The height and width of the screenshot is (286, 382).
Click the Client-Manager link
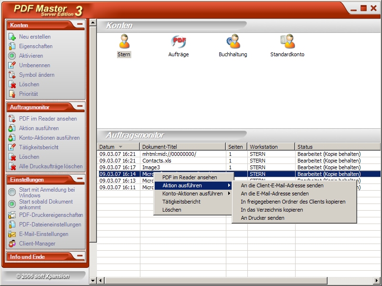pyautogui.click(x=37, y=244)
